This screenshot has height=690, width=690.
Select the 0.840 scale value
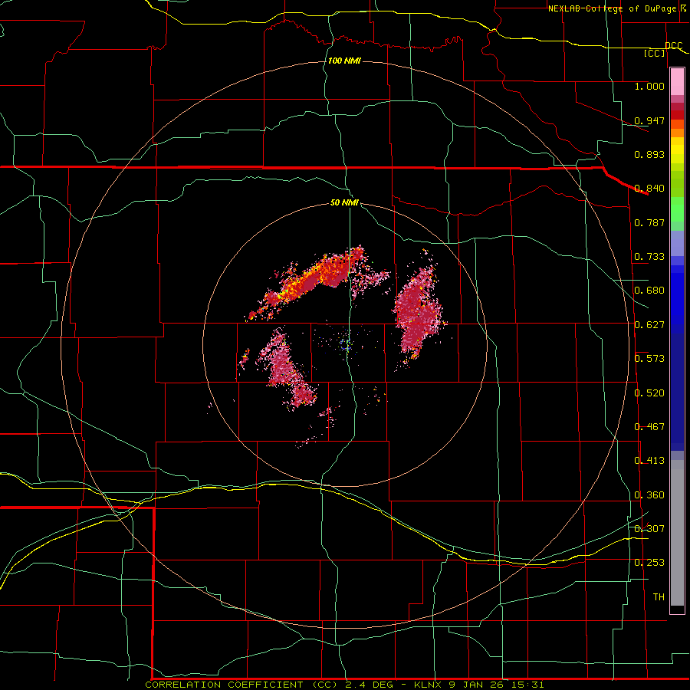(x=649, y=189)
